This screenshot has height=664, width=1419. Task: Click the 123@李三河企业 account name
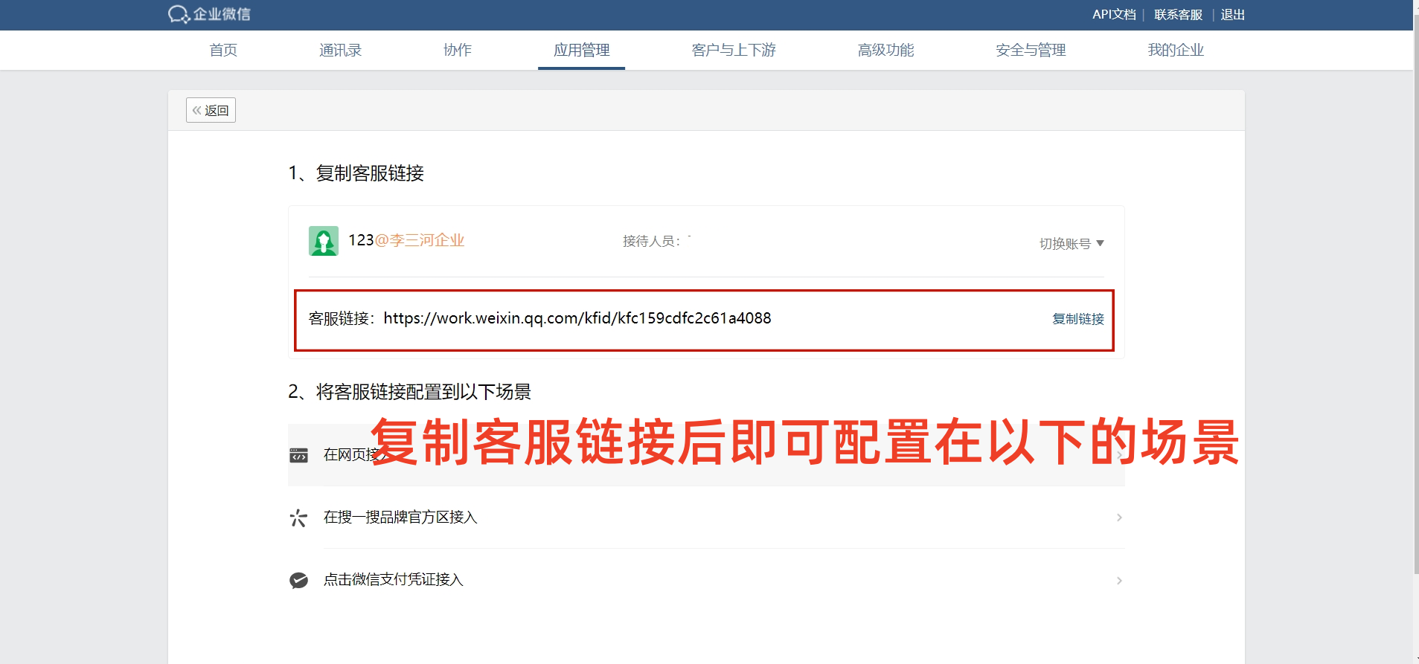[x=406, y=240]
